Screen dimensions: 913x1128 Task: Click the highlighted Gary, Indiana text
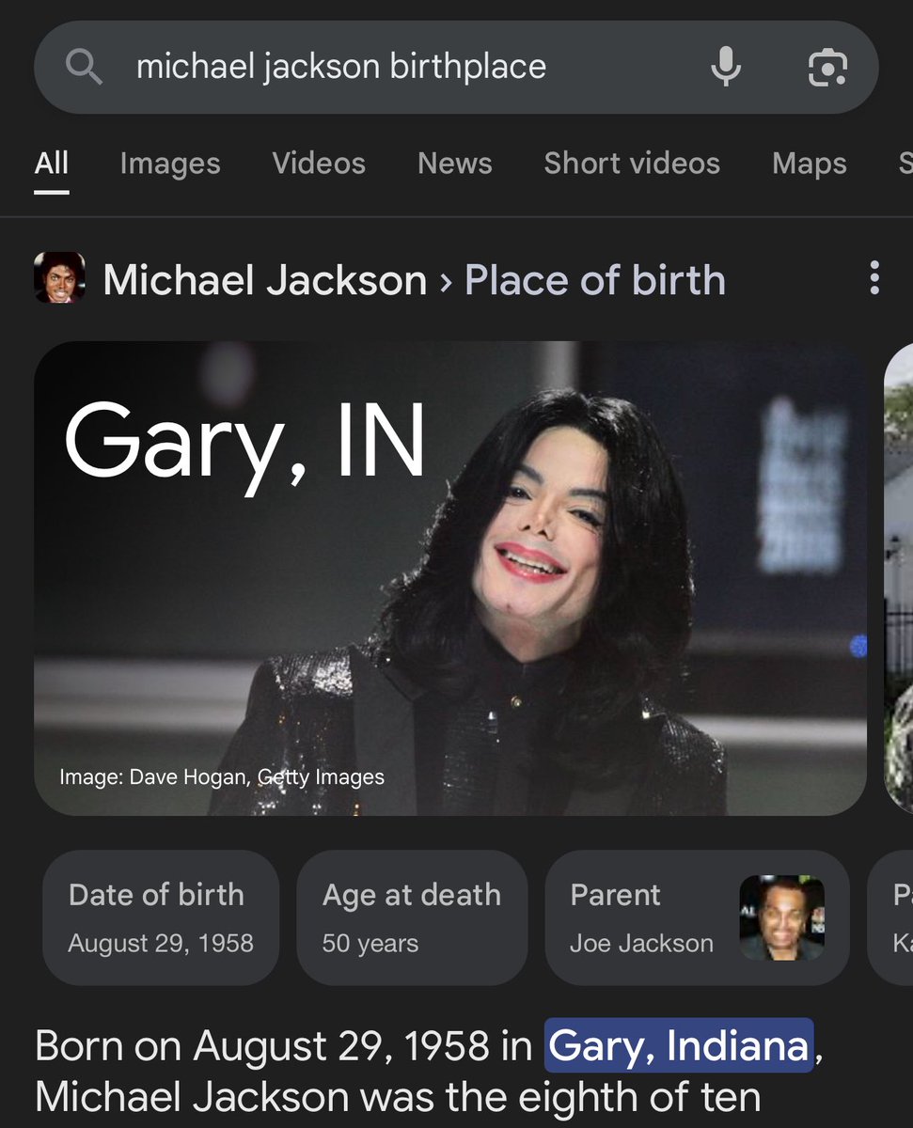coord(679,1045)
